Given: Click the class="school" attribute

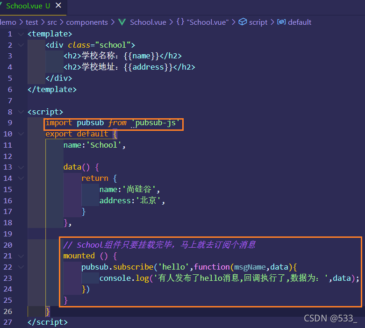Looking at the screenshot, I should (99, 45).
